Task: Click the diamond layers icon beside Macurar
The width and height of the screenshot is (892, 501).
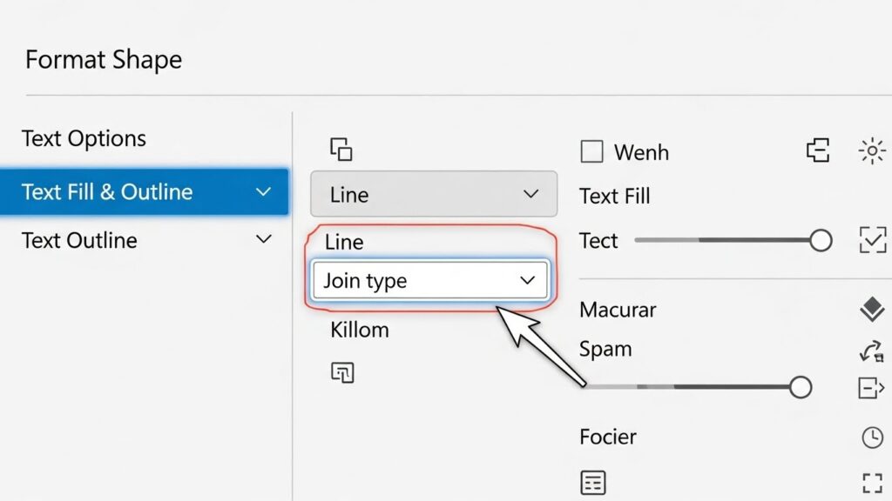Action: tap(871, 309)
